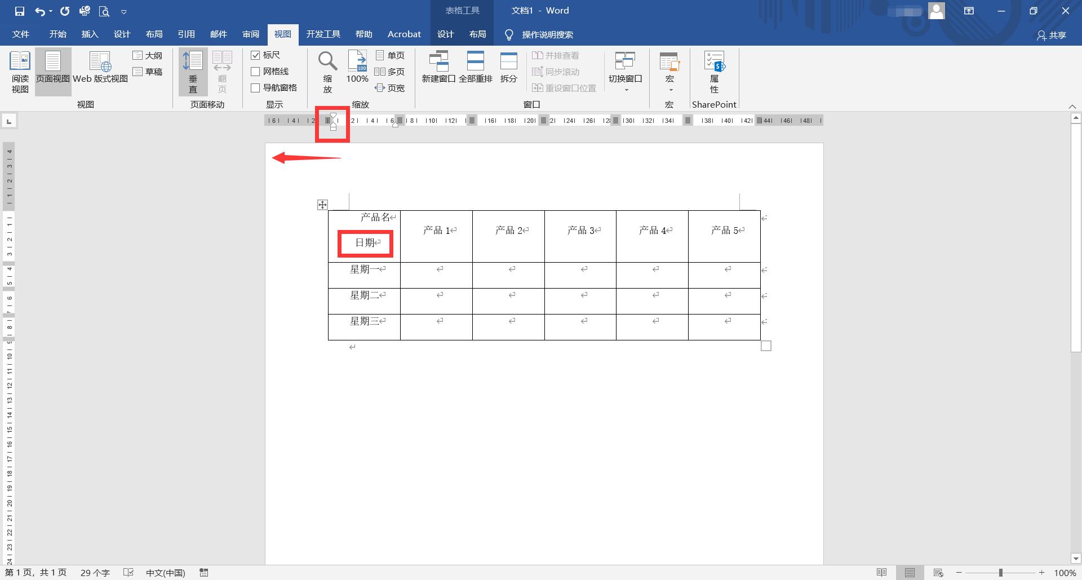
Task: Switch to the 开发工具 ribbon tab
Action: [x=323, y=34]
